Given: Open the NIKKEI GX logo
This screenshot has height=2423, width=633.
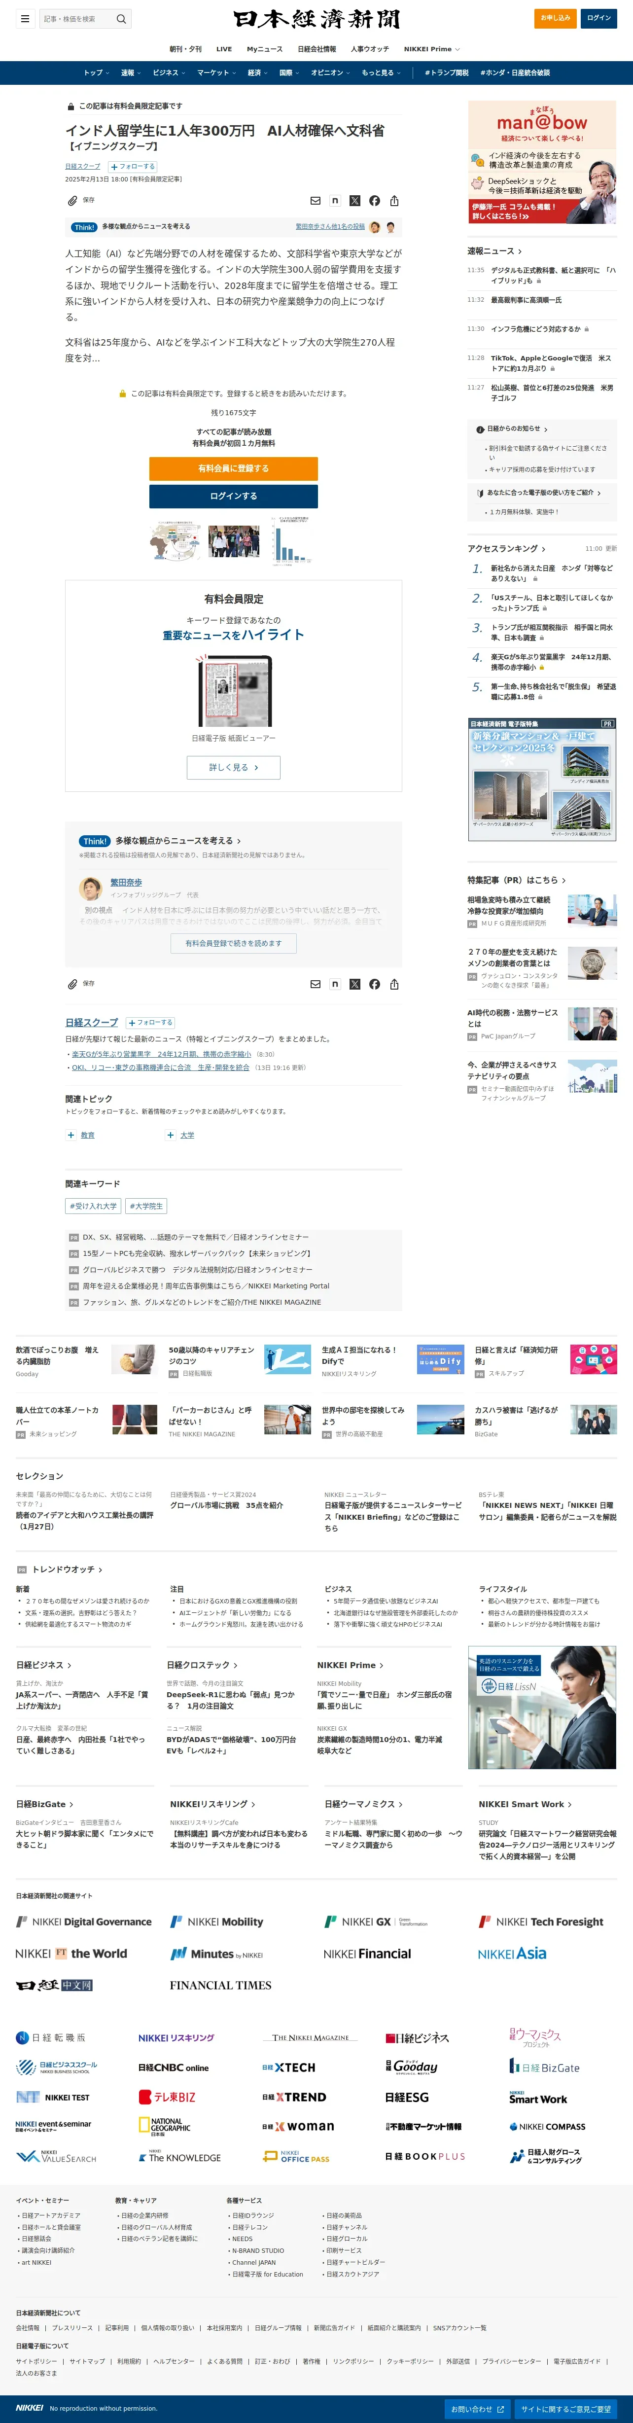Looking at the screenshot, I should coord(375,1922).
